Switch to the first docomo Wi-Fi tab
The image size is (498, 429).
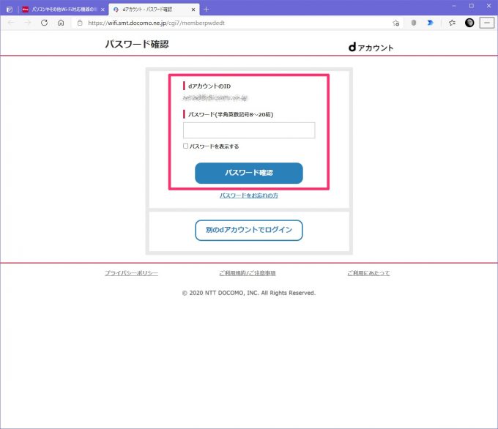(64, 10)
